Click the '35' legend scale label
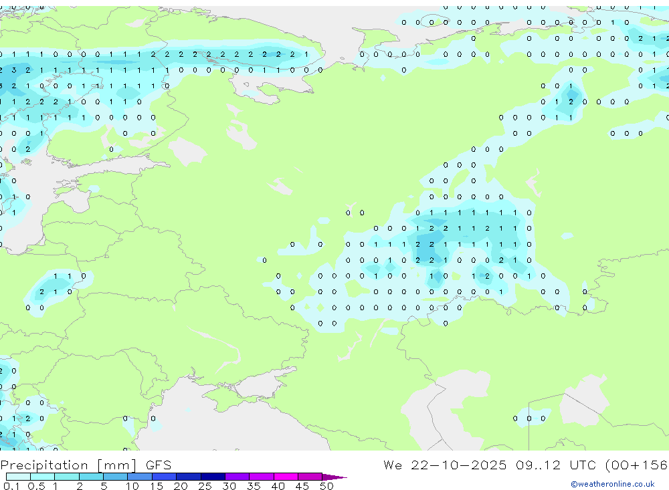Screen dimensions: 669x490 [254, 486]
